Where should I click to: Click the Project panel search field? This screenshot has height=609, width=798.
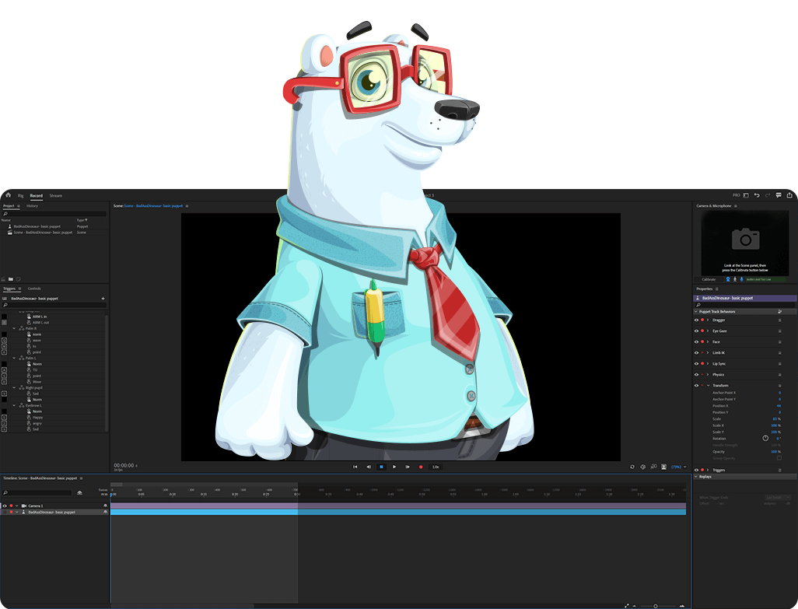click(x=54, y=214)
